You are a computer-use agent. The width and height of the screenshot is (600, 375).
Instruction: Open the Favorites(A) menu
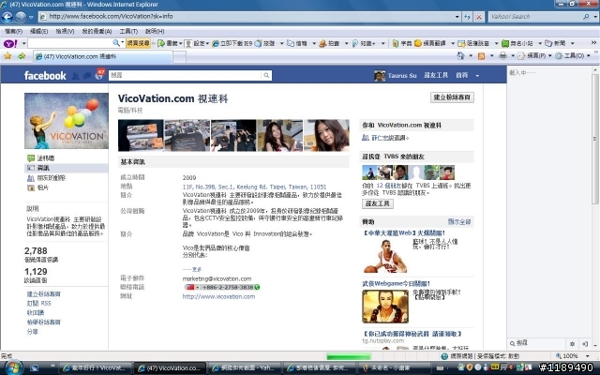97,31
